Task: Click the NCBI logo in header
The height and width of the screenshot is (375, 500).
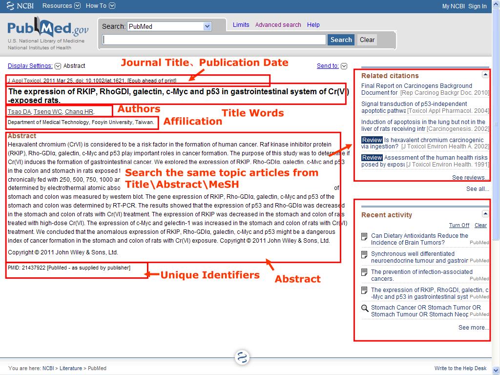Action: (x=20, y=6)
